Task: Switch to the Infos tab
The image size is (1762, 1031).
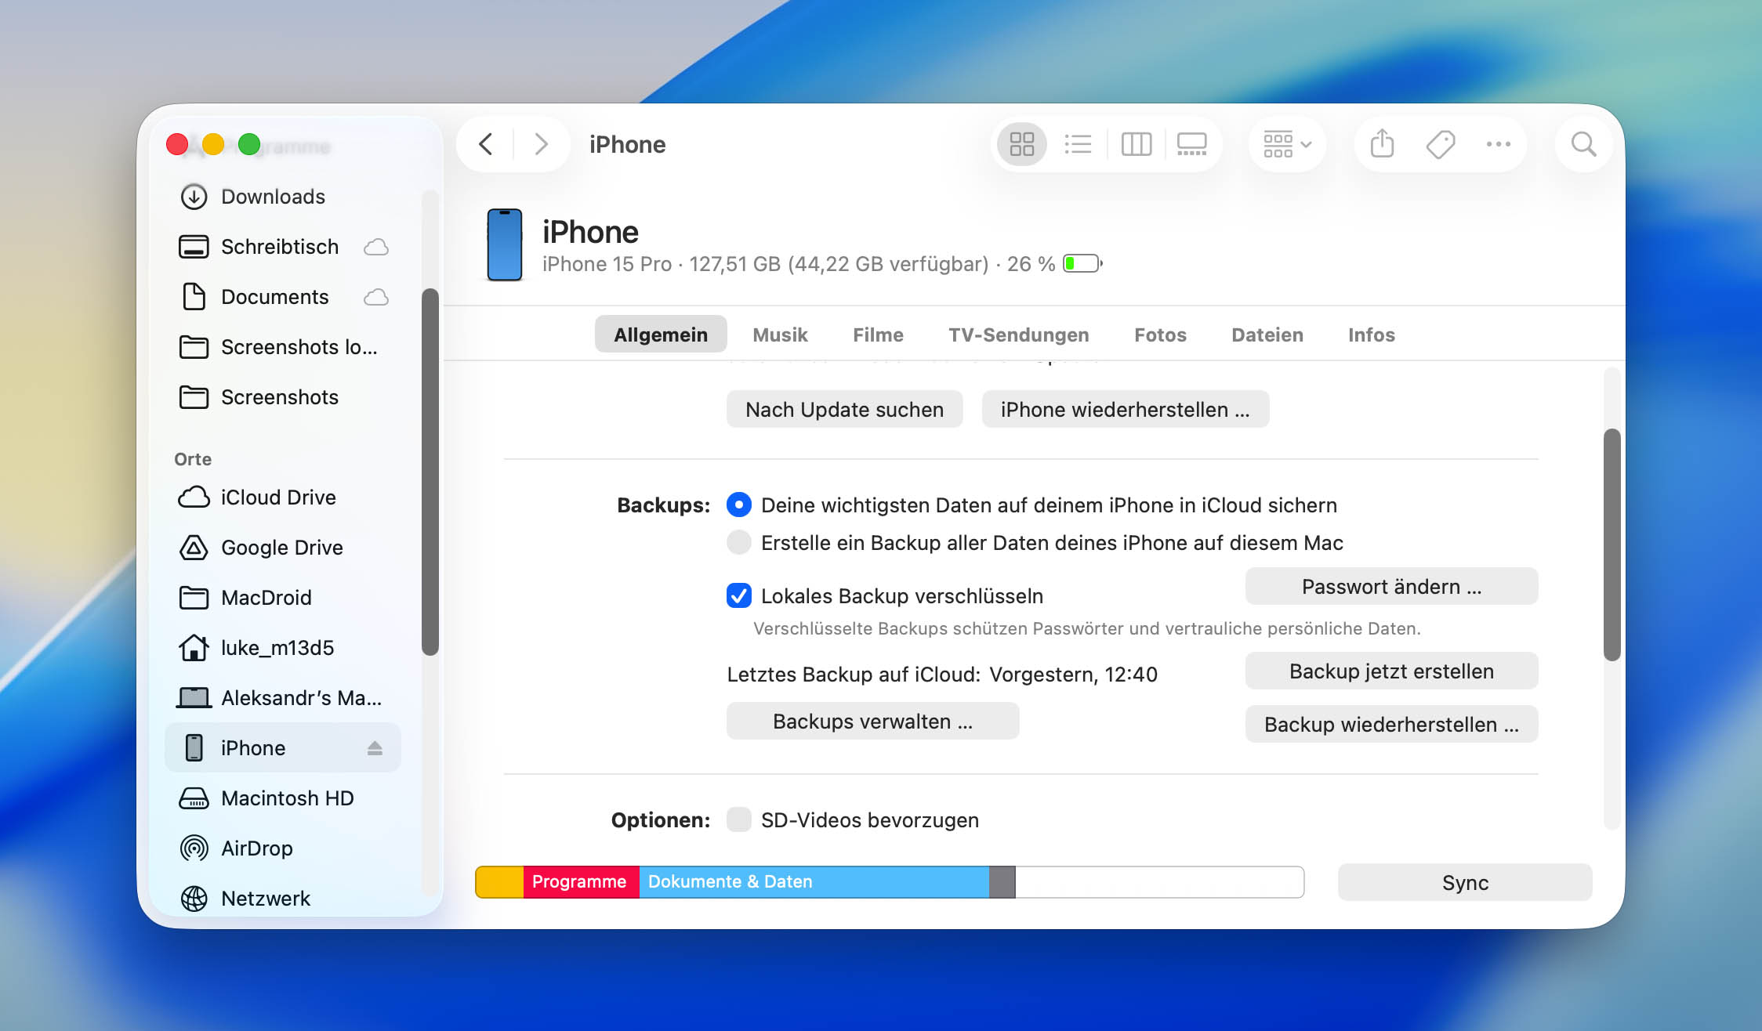Action: (x=1372, y=335)
